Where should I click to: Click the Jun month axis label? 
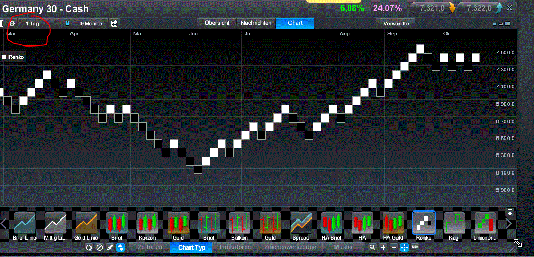point(194,34)
